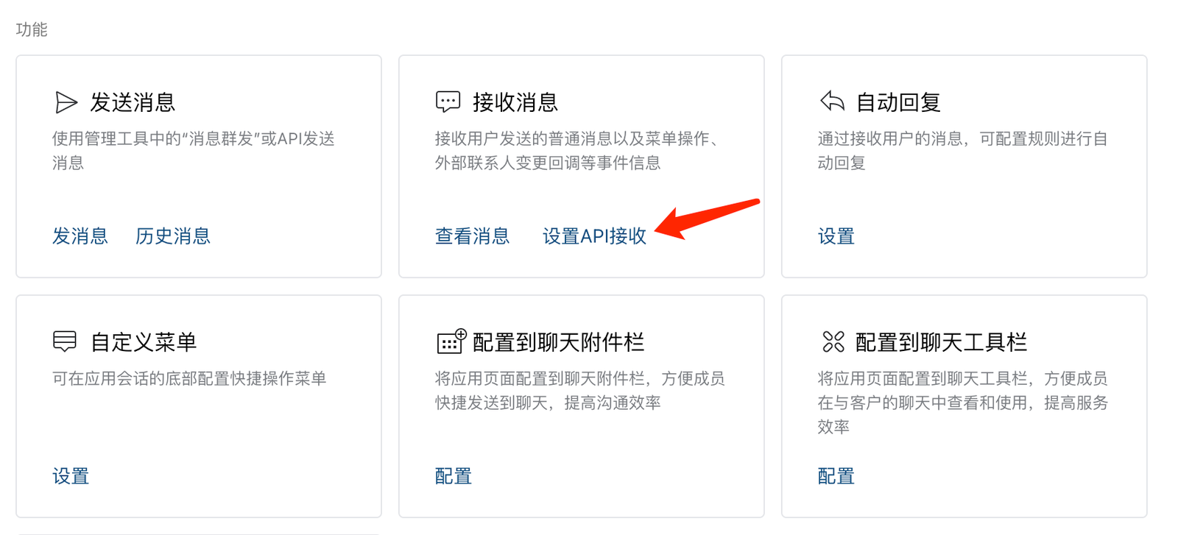The width and height of the screenshot is (1178, 535).
Task: Click the 配置到聊天工具栏 card title
Action: [941, 342]
